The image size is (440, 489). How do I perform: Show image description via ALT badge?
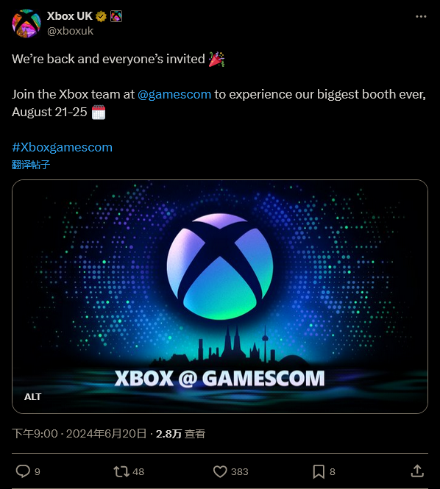click(x=33, y=396)
